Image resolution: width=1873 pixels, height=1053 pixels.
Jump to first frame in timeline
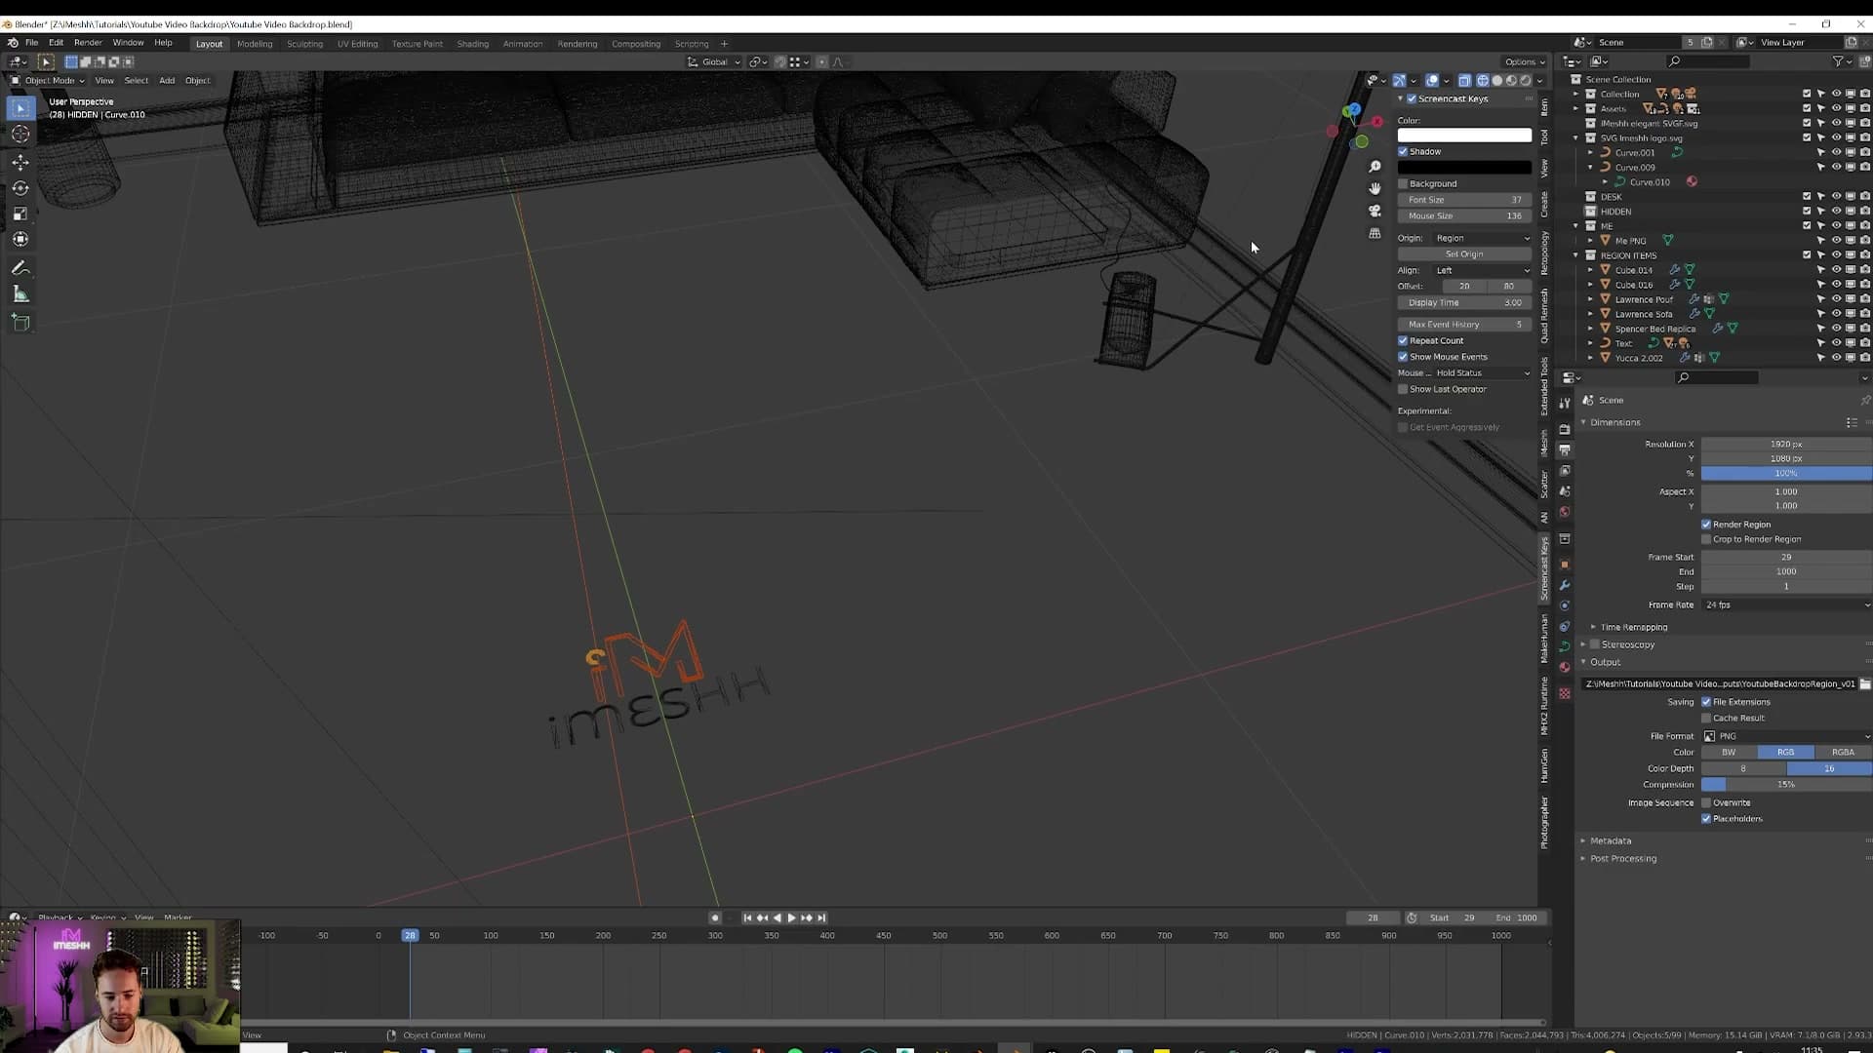click(747, 917)
